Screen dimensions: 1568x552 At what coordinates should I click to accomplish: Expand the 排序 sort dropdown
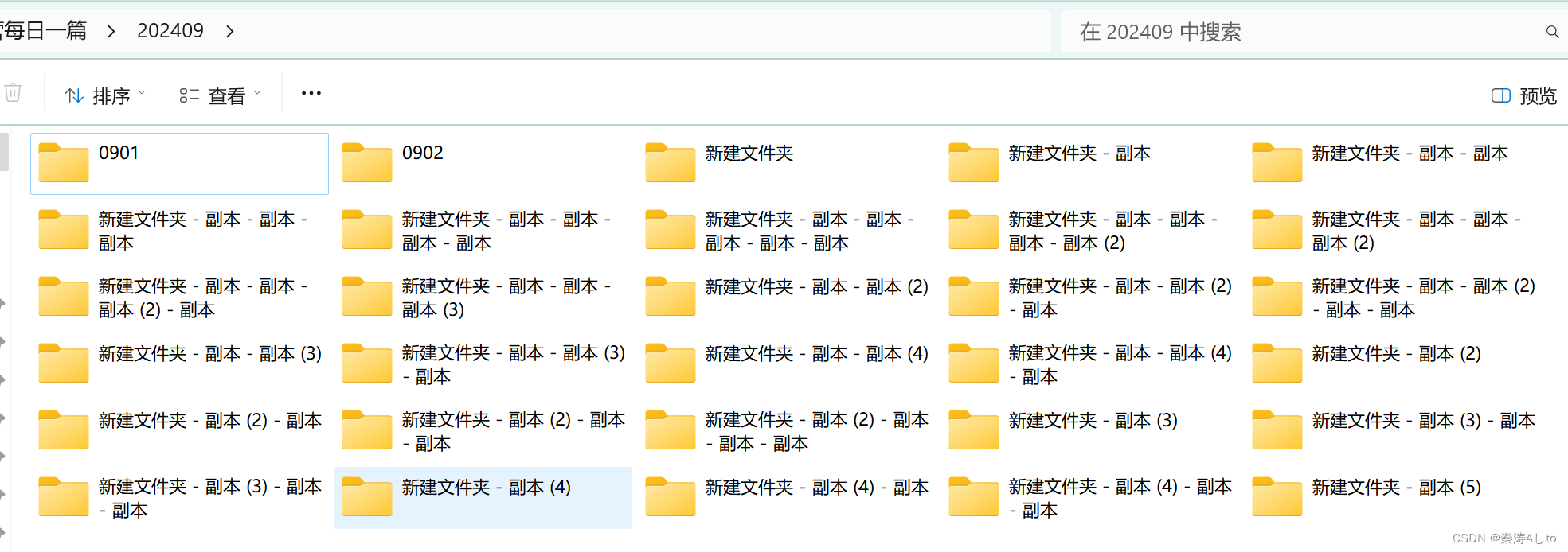[x=142, y=94]
